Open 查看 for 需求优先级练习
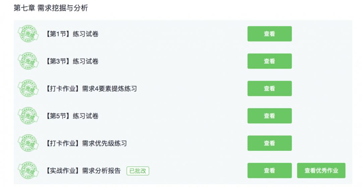This screenshot has width=362, height=187. [269, 144]
